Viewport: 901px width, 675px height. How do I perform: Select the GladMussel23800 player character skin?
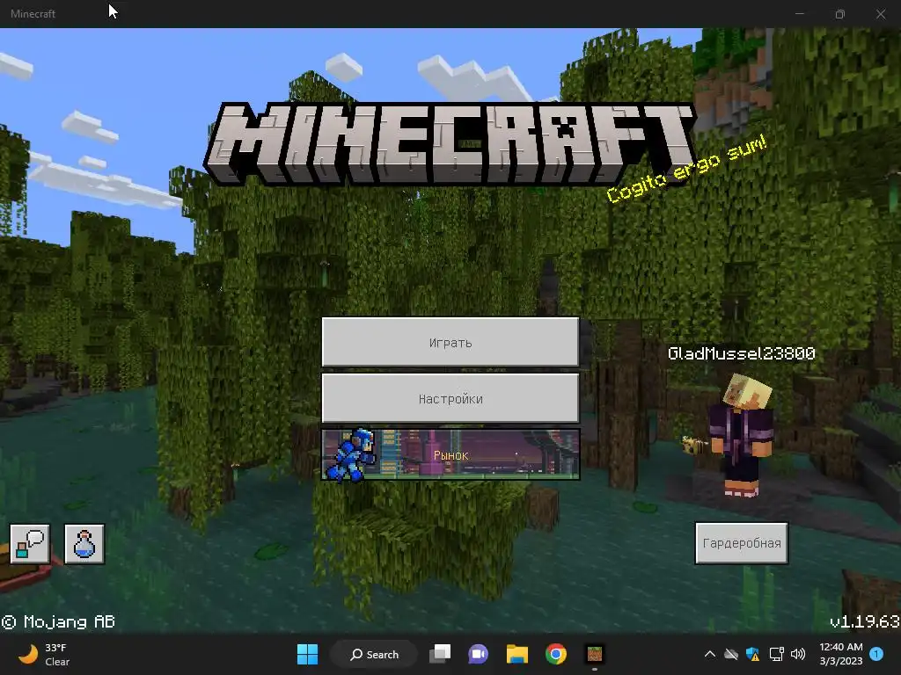[x=741, y=434]
